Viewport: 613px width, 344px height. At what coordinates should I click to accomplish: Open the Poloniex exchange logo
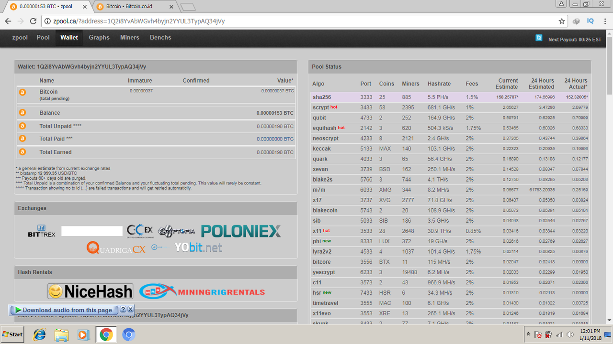(x=241, y=231)
